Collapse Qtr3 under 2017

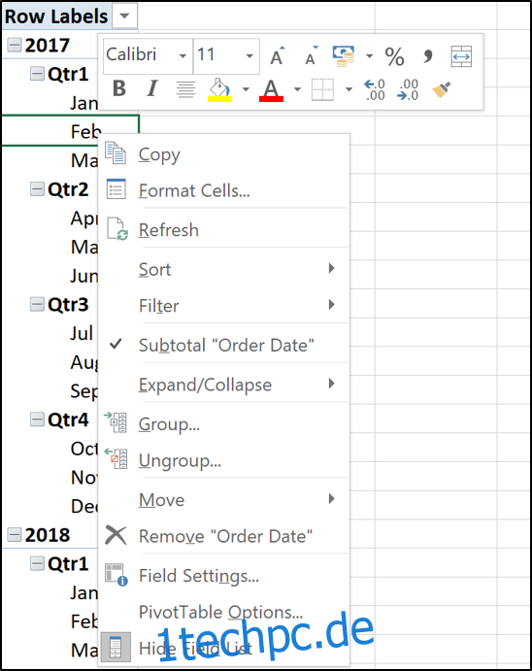[37, 304]
